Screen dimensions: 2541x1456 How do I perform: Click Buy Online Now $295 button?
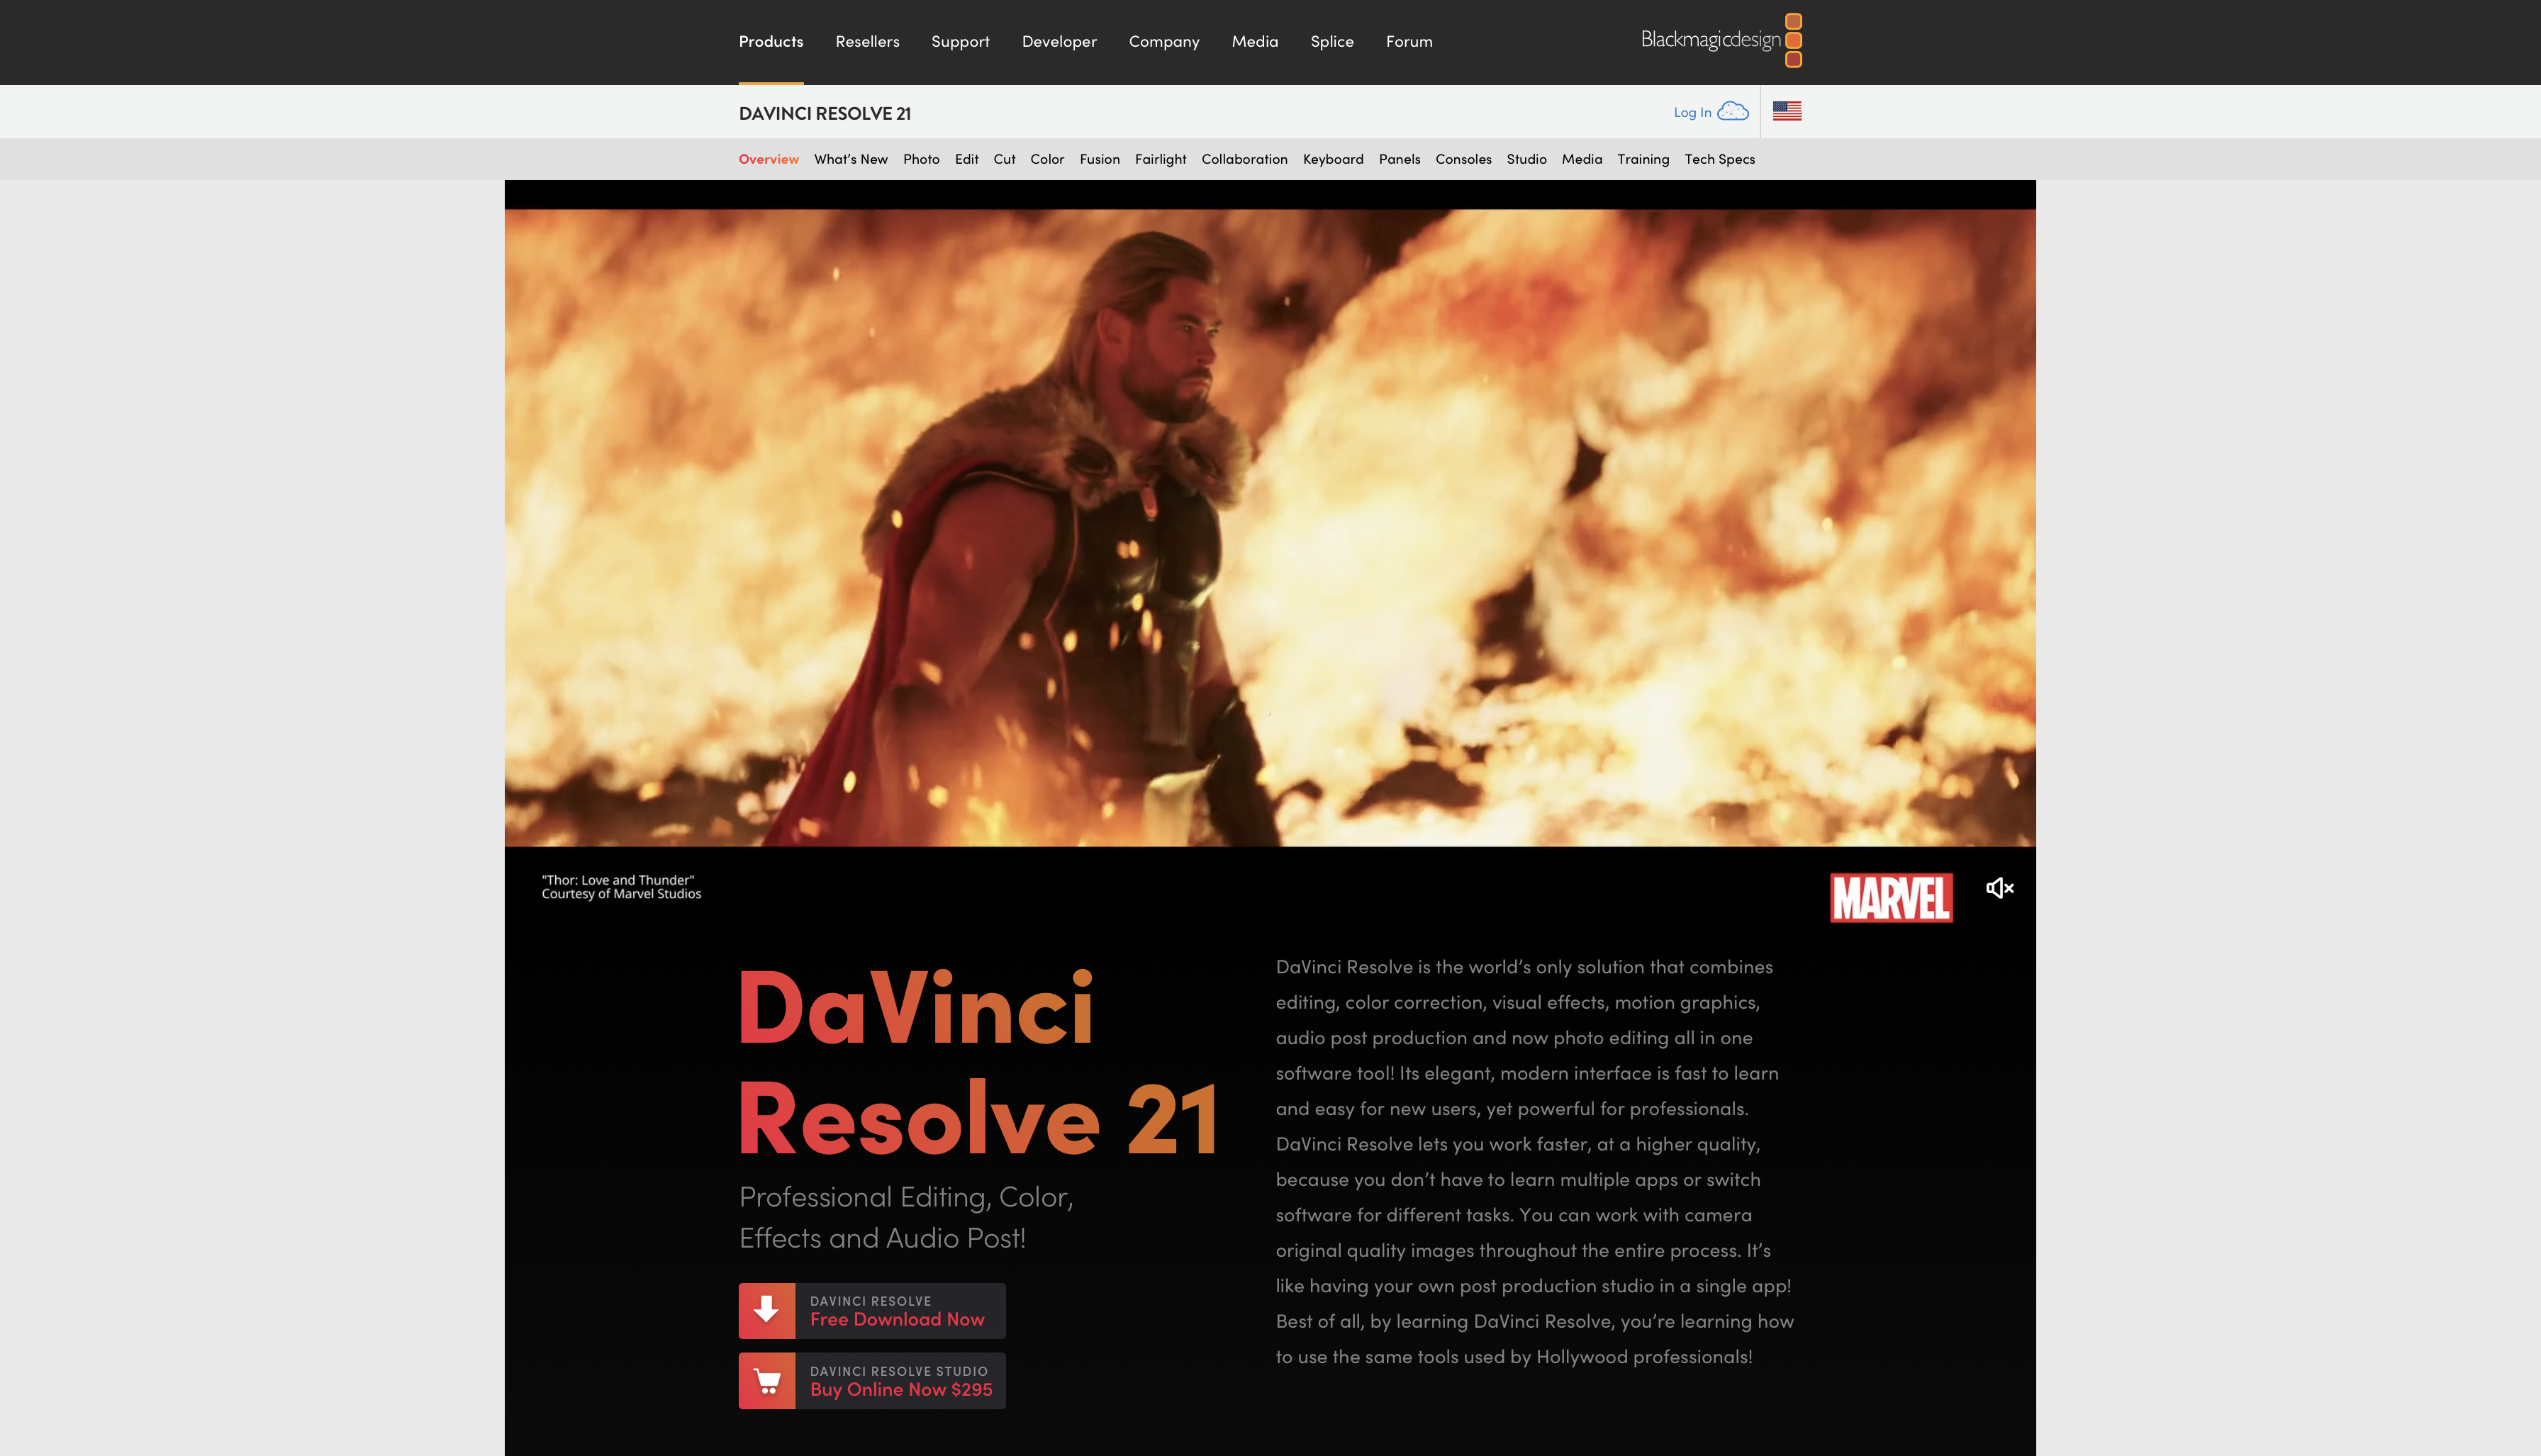[872, 1381]
